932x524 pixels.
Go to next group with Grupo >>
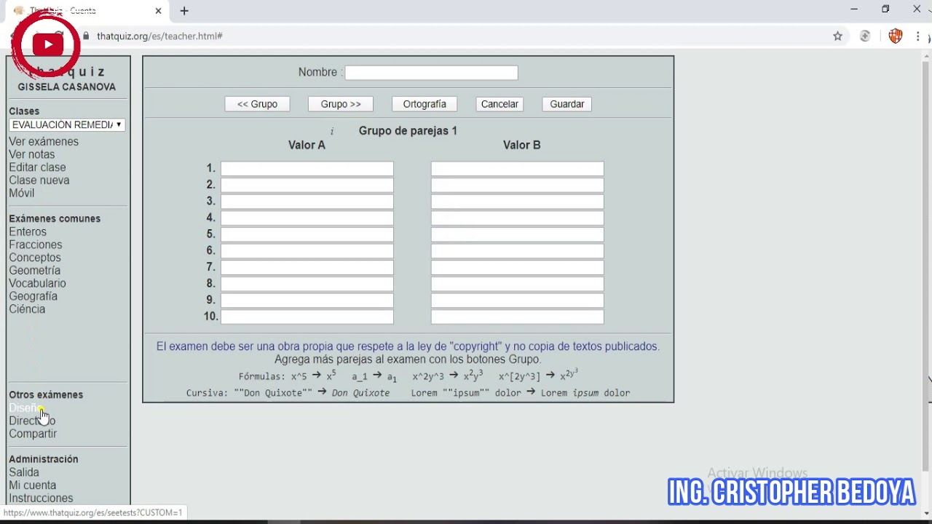point(341,104)
